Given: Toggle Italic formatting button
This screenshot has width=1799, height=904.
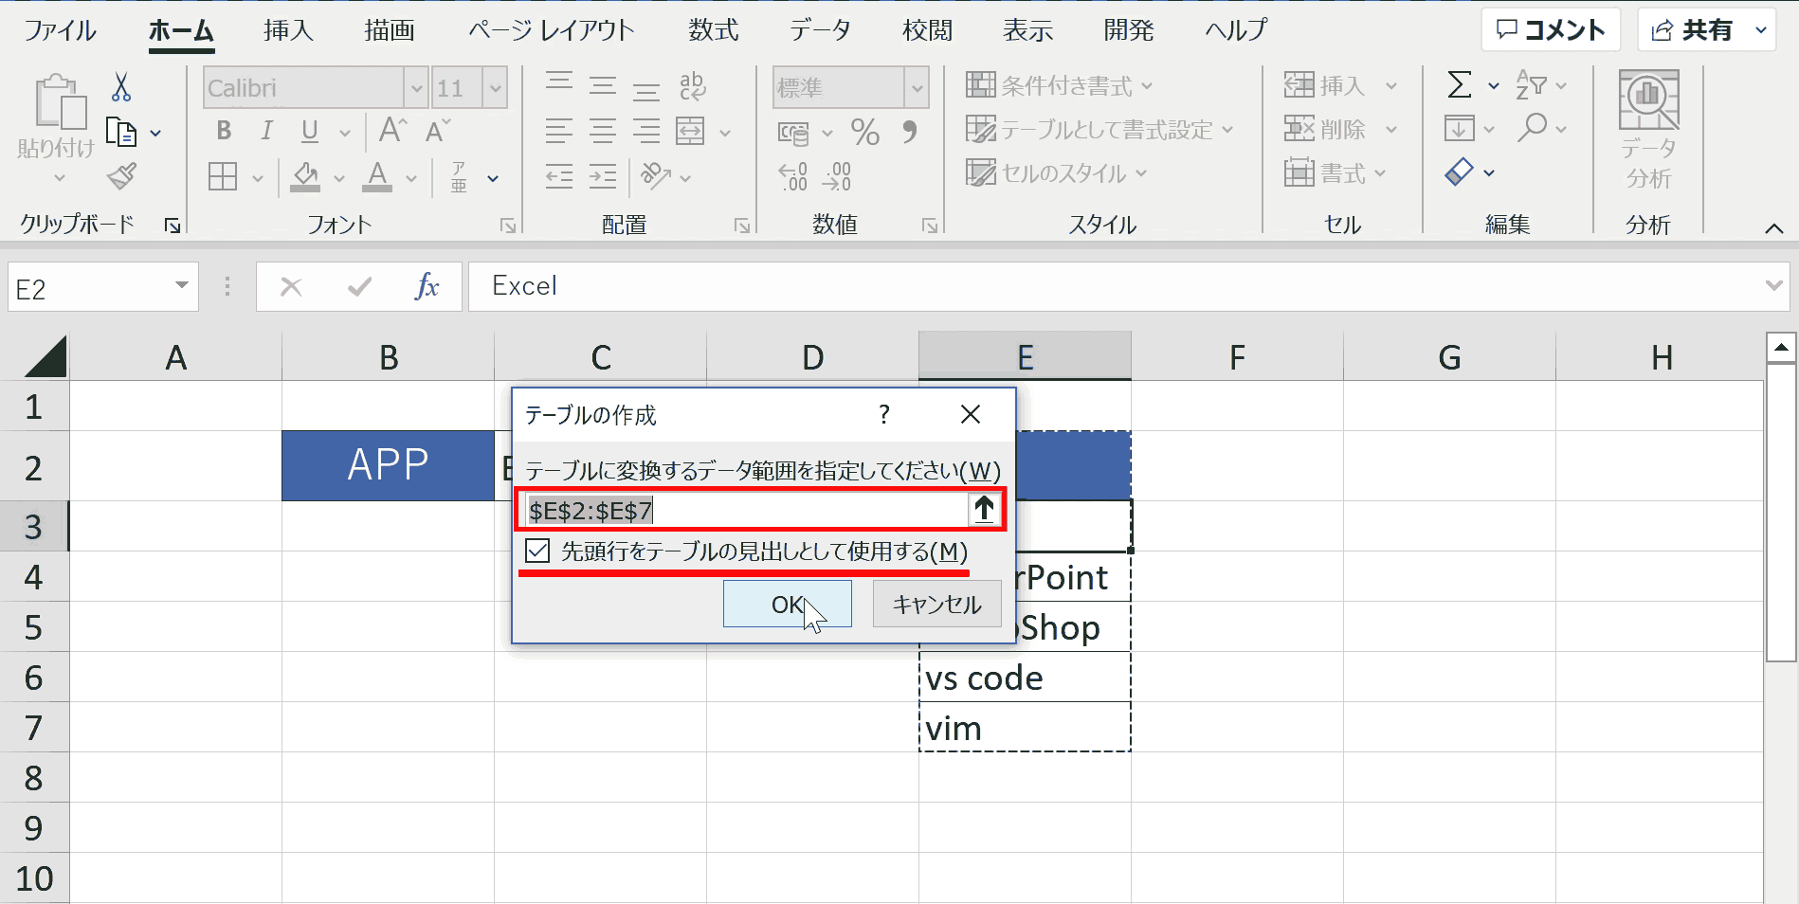Looking at the screenshot, I should 267,131.
